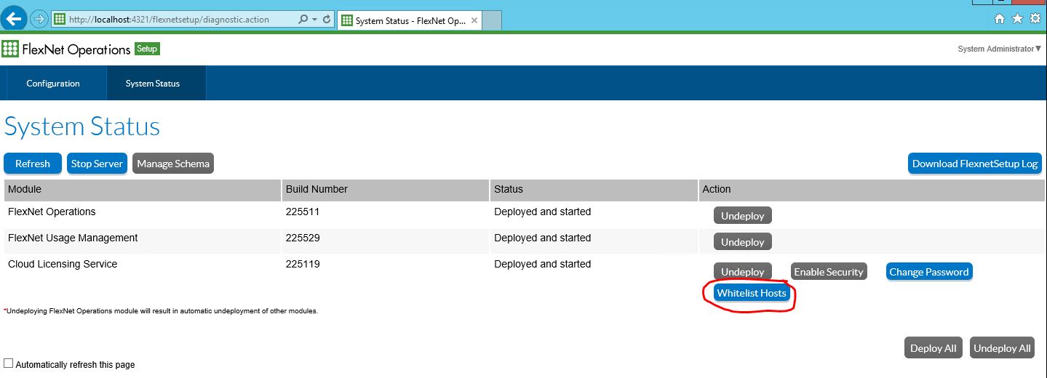Close the System Status browser tab
1047x378 pixels.
point(474,20)
